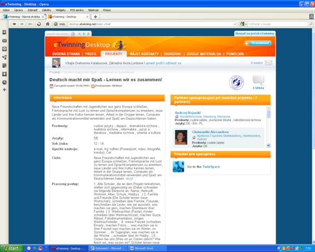Click the 'skryť' link under Ciele
Screen dimensions: 315x252
pyautogui.click(x=129, y=179)
